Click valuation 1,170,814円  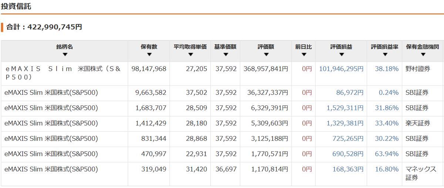[x=270, y=169]
